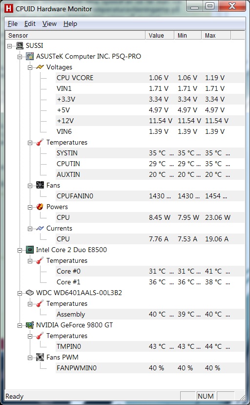Click the Max column header
The image size is (250, 405).
pos(216,35)
